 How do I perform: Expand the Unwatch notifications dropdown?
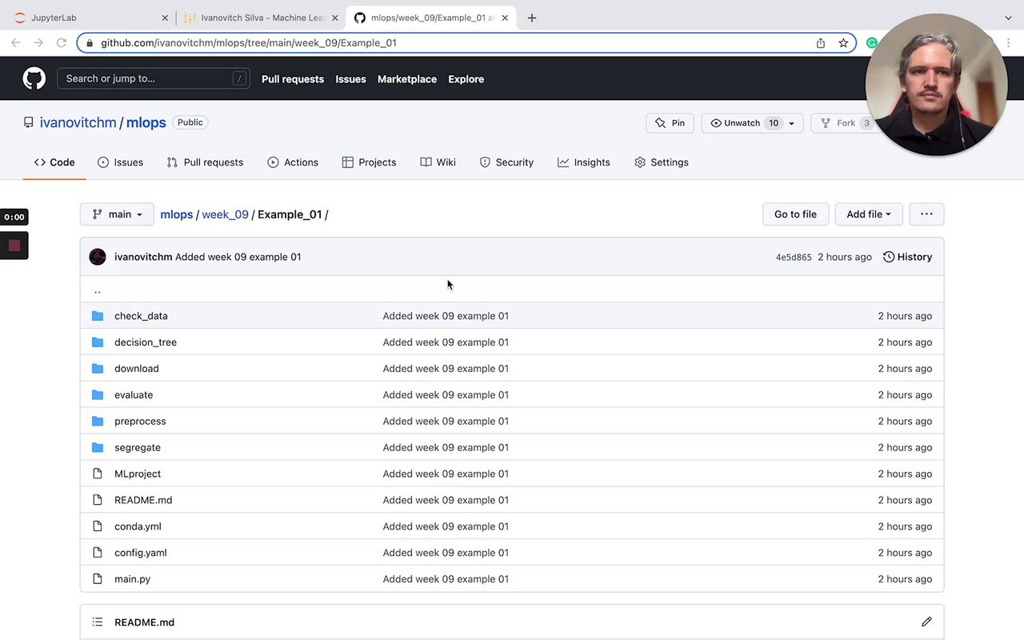791,123
